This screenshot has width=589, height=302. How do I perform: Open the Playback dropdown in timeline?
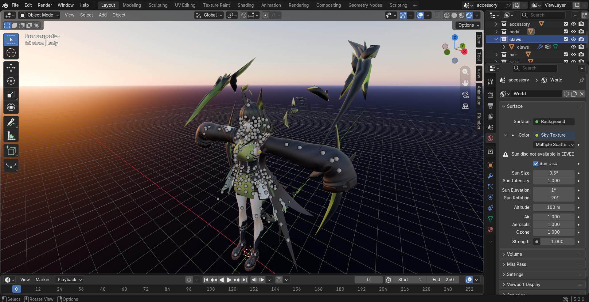[69, 280]
